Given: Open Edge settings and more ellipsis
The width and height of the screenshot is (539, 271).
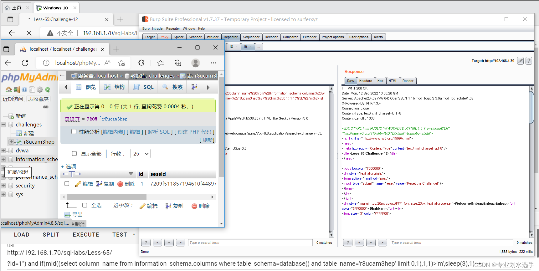Looking at the screenshot, I should 213,63.
